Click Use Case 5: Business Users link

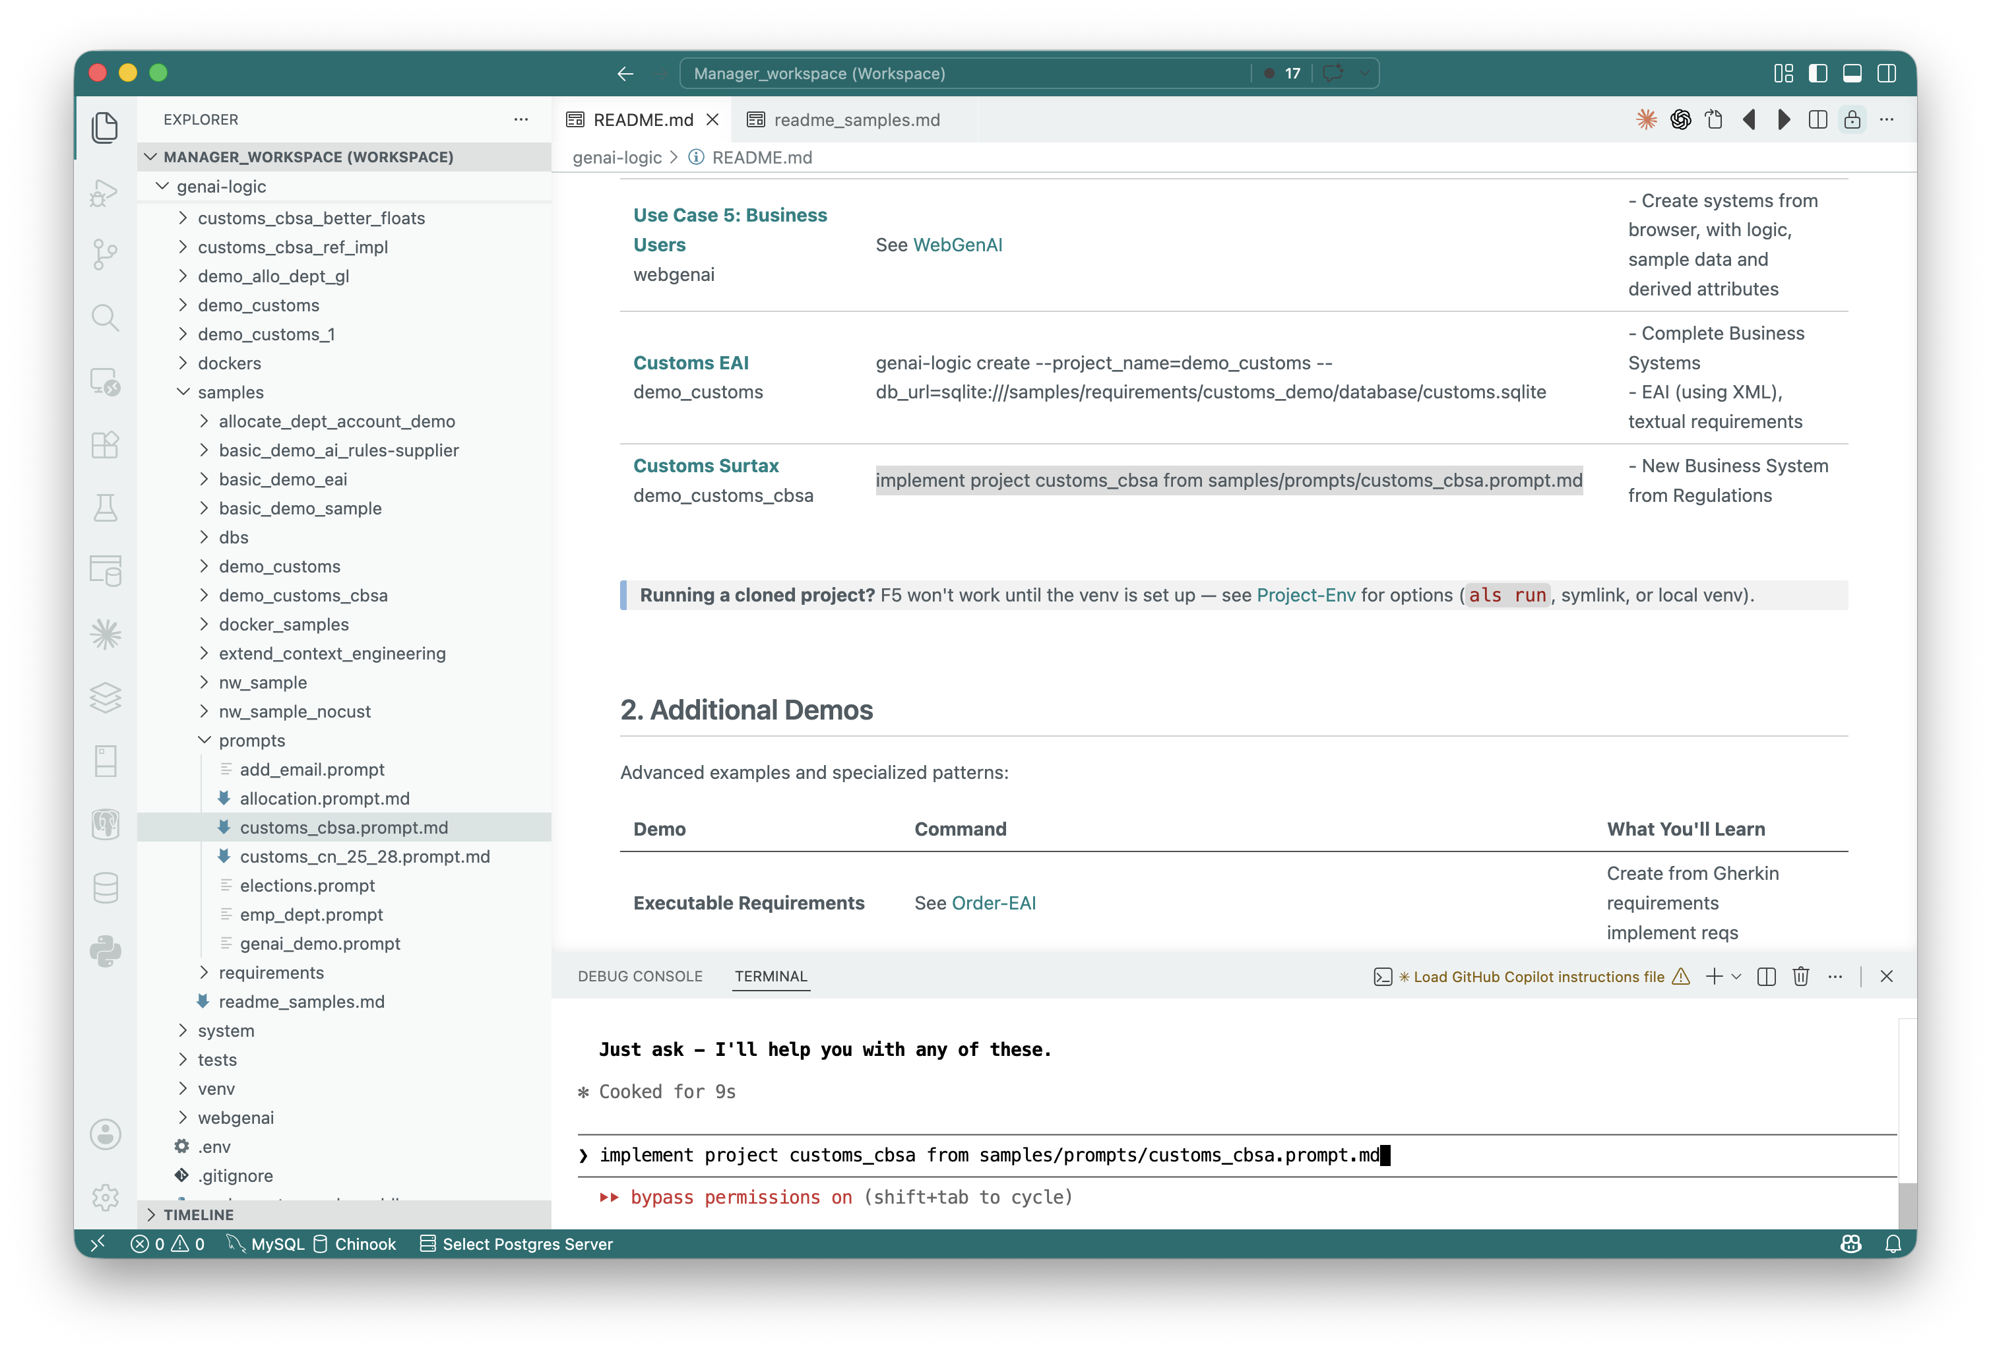point(730,230)
